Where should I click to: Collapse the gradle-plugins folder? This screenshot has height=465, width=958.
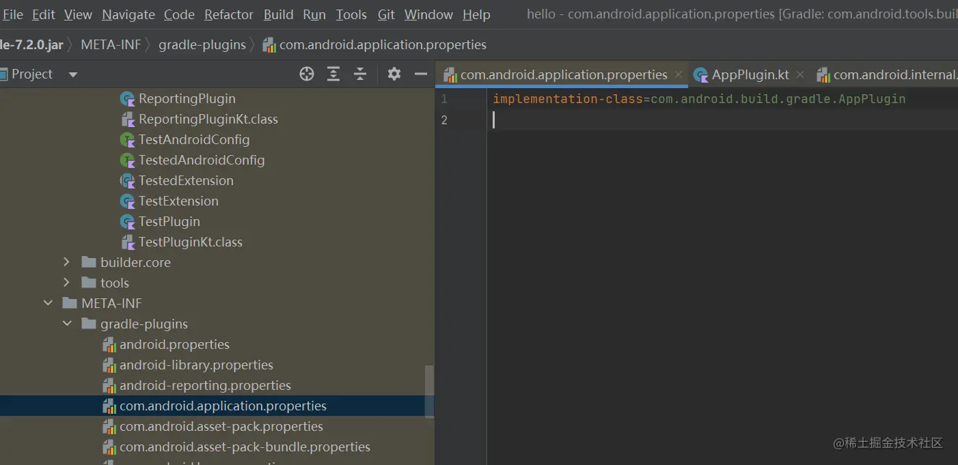coord(66,324)
